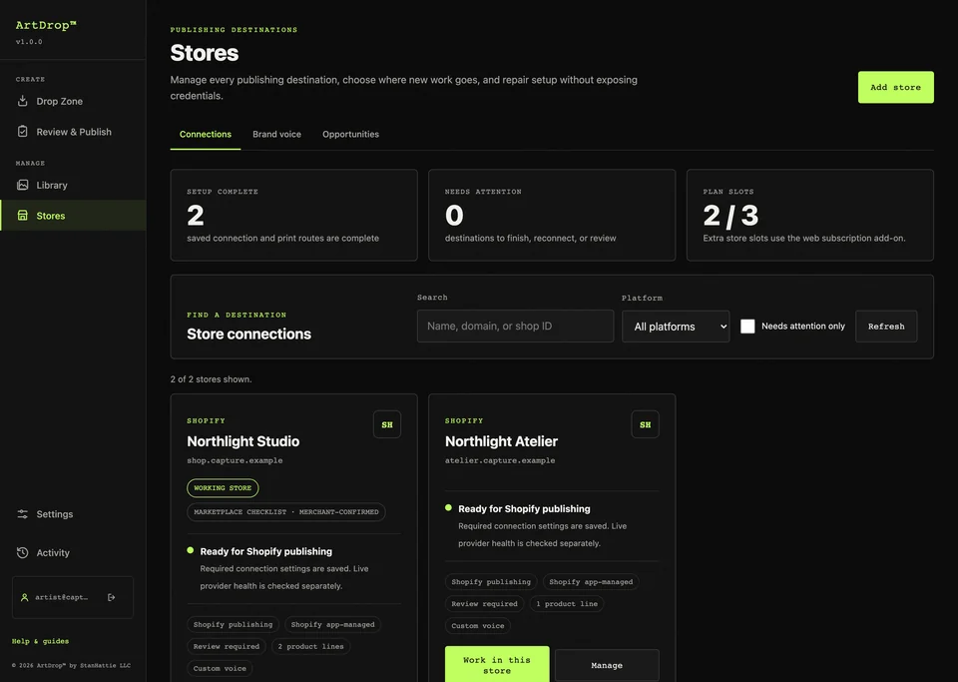Click the artist@capt… account email text
Viewport: 958px width, 682px height.
tap(61, 597)
